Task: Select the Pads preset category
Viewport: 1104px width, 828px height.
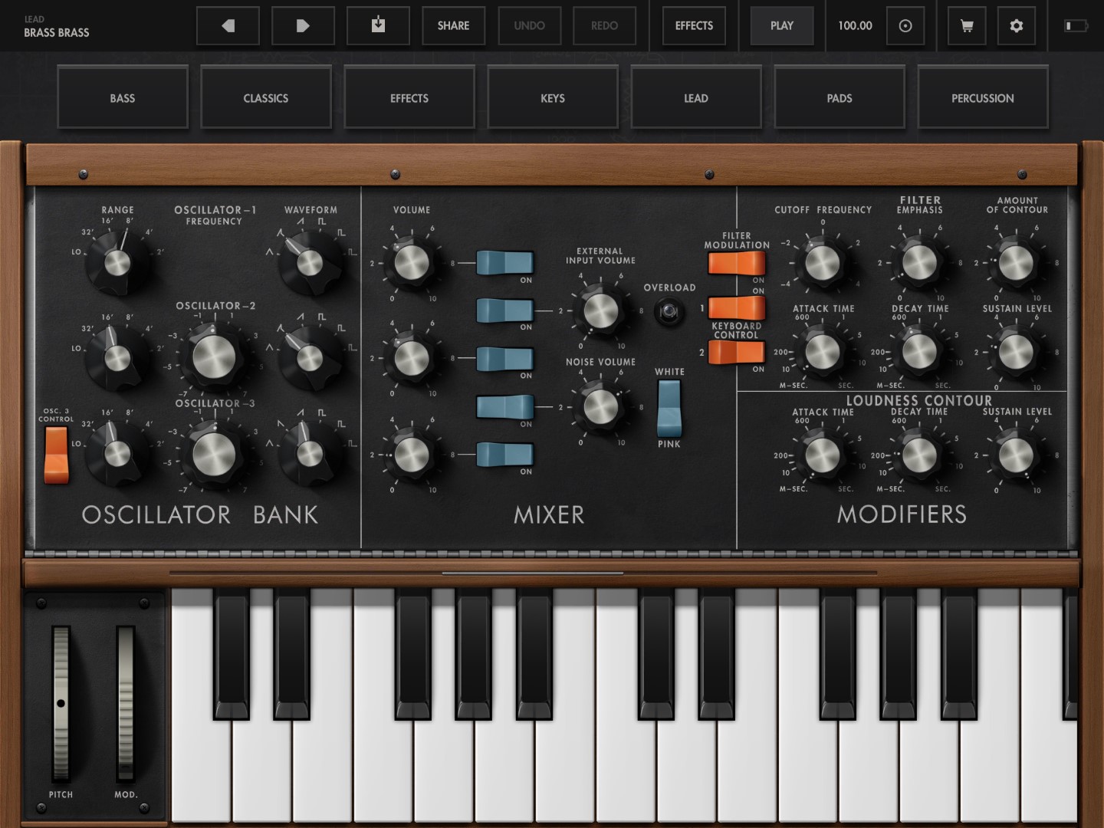Action: (839, 98)
